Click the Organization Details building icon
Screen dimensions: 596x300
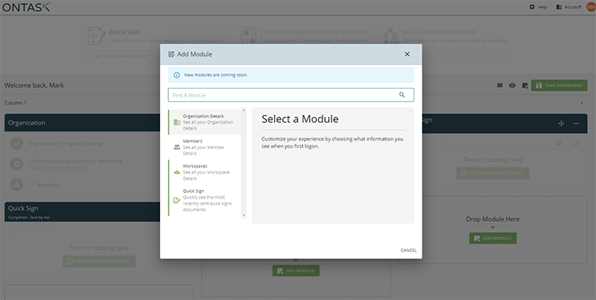(x=177, y=122)
